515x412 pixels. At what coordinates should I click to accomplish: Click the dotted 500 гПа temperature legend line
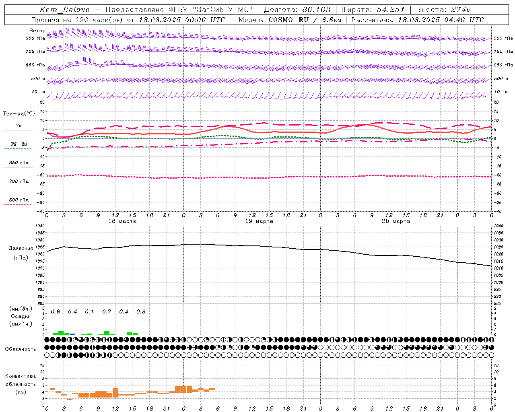[18, 205]
